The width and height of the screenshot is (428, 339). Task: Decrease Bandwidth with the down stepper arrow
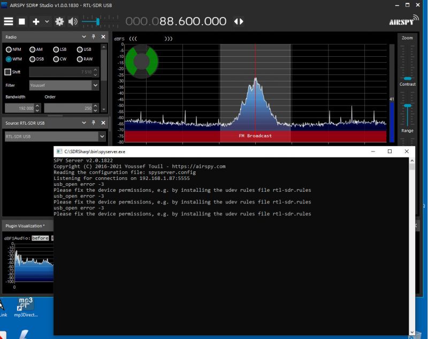[x=37, y=110]
